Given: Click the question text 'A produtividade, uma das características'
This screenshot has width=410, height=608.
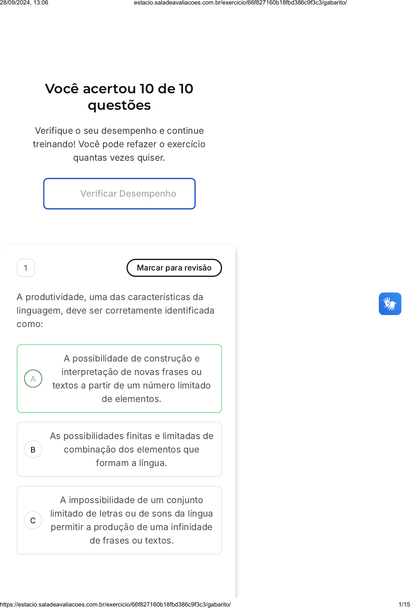Looking at the screenshot, I should [x=110, y=297].
